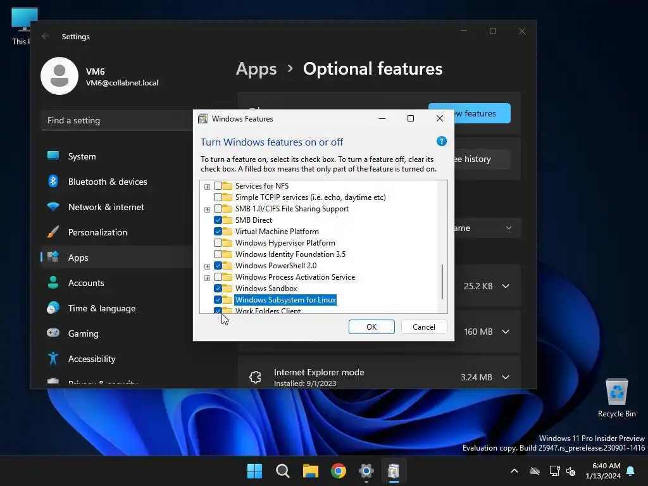648x486 pixels.
Task: Launch Google Chrome from the taskbar
Action: tap(339, 471)
